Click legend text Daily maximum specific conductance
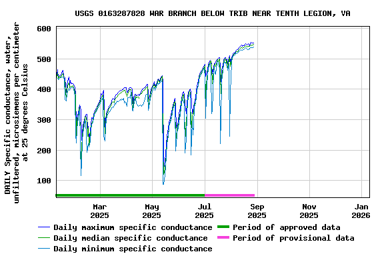384x256 pixels. pos(133,227)
